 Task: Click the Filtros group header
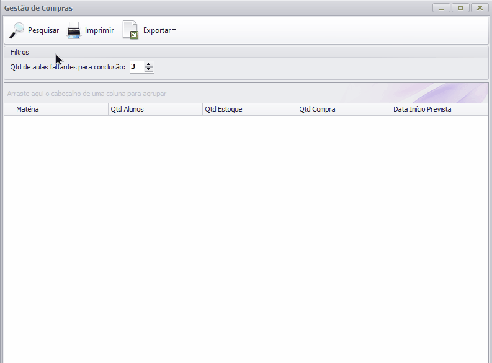[x=20, y=52]
